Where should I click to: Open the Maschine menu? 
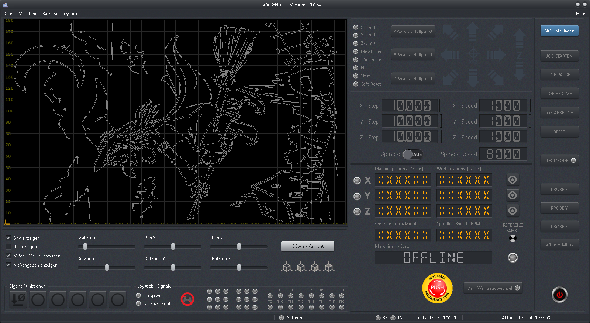28,14
